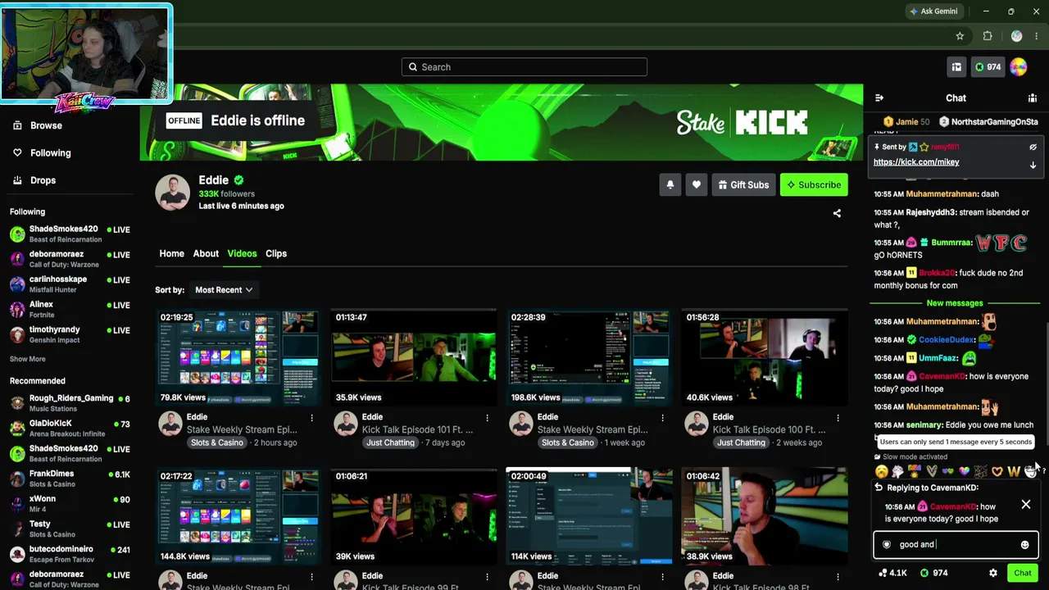Play the 02:28:39 video thumbnail
The height and width of the screenshot is (590, 1049).
click(589, 357)
